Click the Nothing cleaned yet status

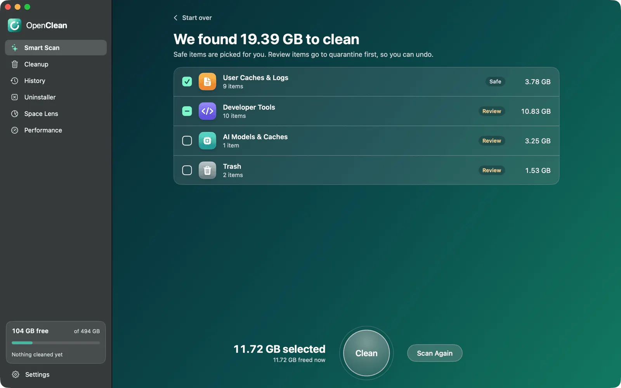coord(37,355)
